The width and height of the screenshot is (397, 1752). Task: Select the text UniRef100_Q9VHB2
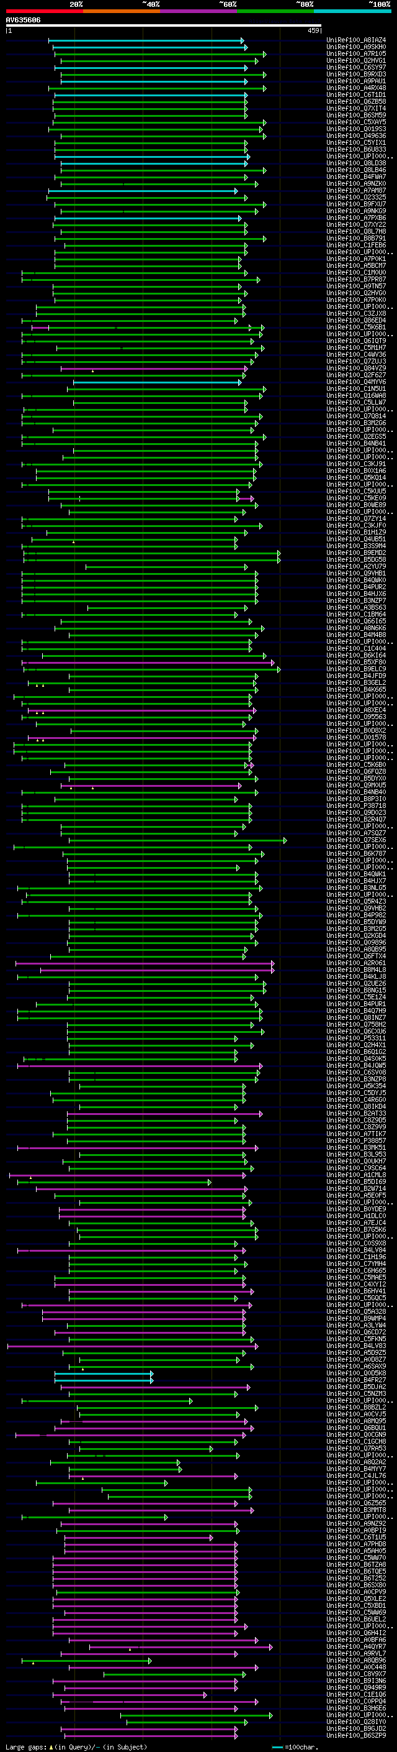(x=356, y=908)
